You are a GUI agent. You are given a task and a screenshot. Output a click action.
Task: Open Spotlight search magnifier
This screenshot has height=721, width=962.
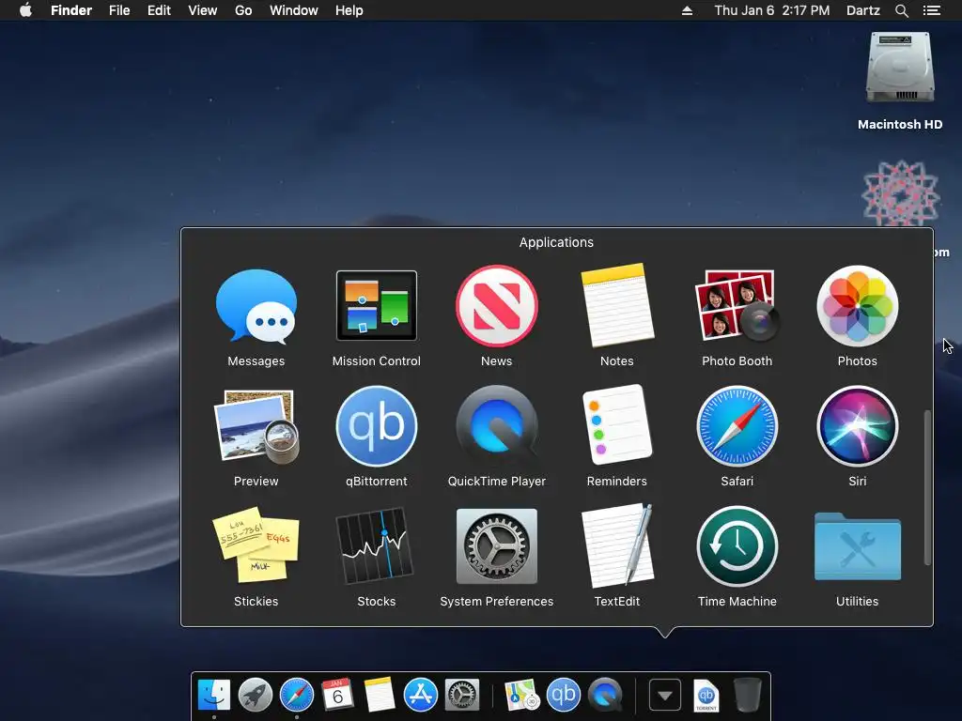coord(902,10)
